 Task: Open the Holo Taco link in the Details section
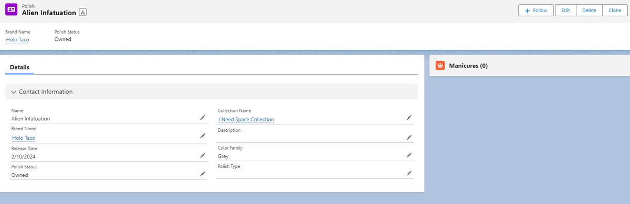[24, 138]
